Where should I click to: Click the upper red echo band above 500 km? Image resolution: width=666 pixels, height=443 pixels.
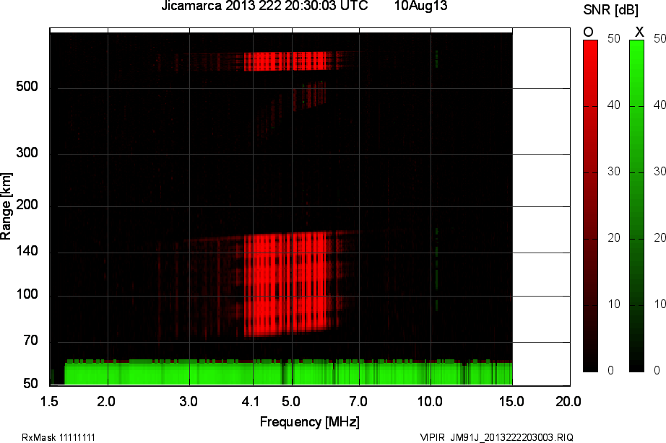291,61
